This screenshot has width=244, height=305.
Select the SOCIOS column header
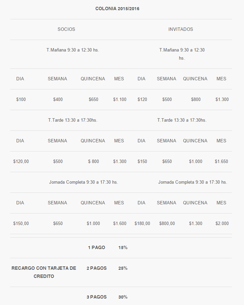point(66,29)
